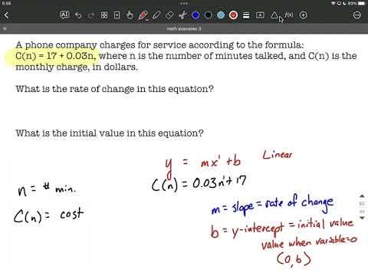The width and height of the screenshot is (368, 276).
Task: Tap the battery indicator in status bar
Action: [362, 3]
